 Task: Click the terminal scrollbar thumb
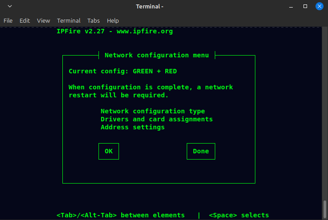(x=325, y=208)
